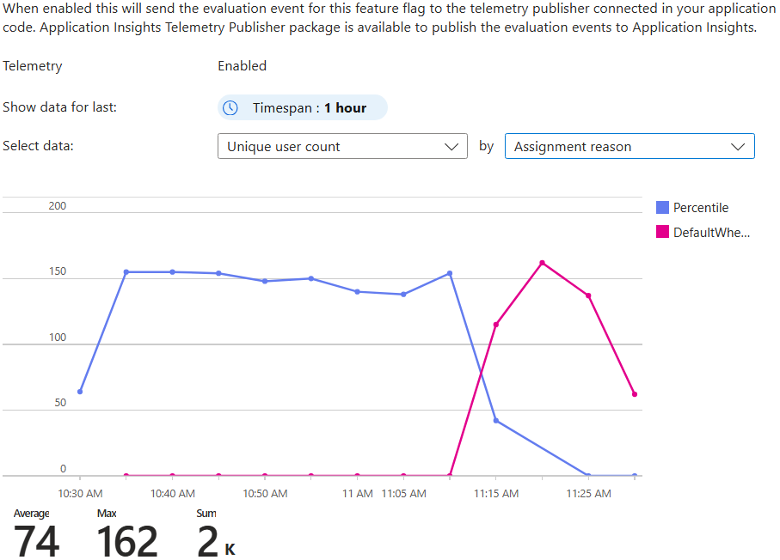Click the Unique user count dropdown chevron
This screenshot has width=780, height=560.
[451, 146]
